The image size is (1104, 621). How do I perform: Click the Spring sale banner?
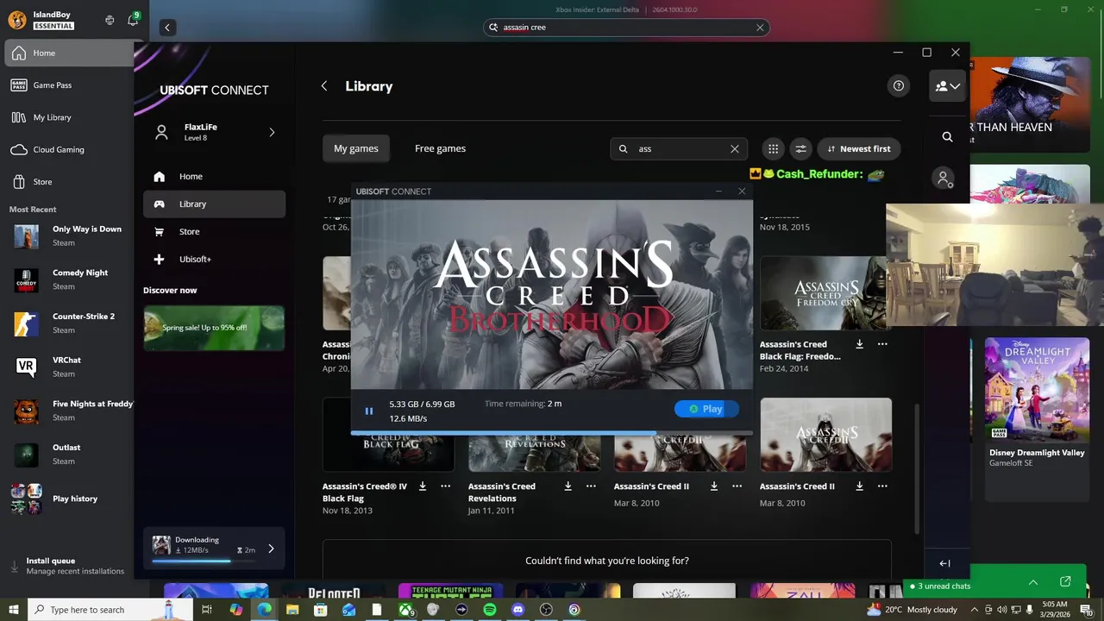pyautogui.click(x=214, y=328)
